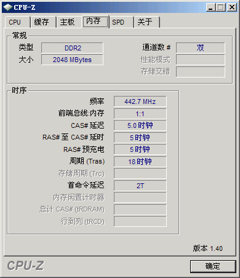This screenshot has width=240, height=278.
Task: Click the DDR2 memory type field
Action: (x=72, y=48)
